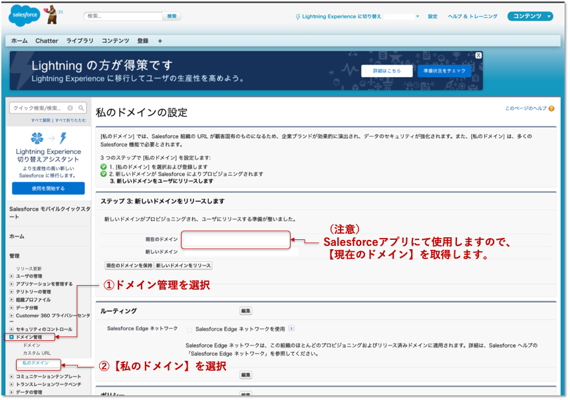Click the green check for step 1
570x400 pixels.
coord(104,167)
